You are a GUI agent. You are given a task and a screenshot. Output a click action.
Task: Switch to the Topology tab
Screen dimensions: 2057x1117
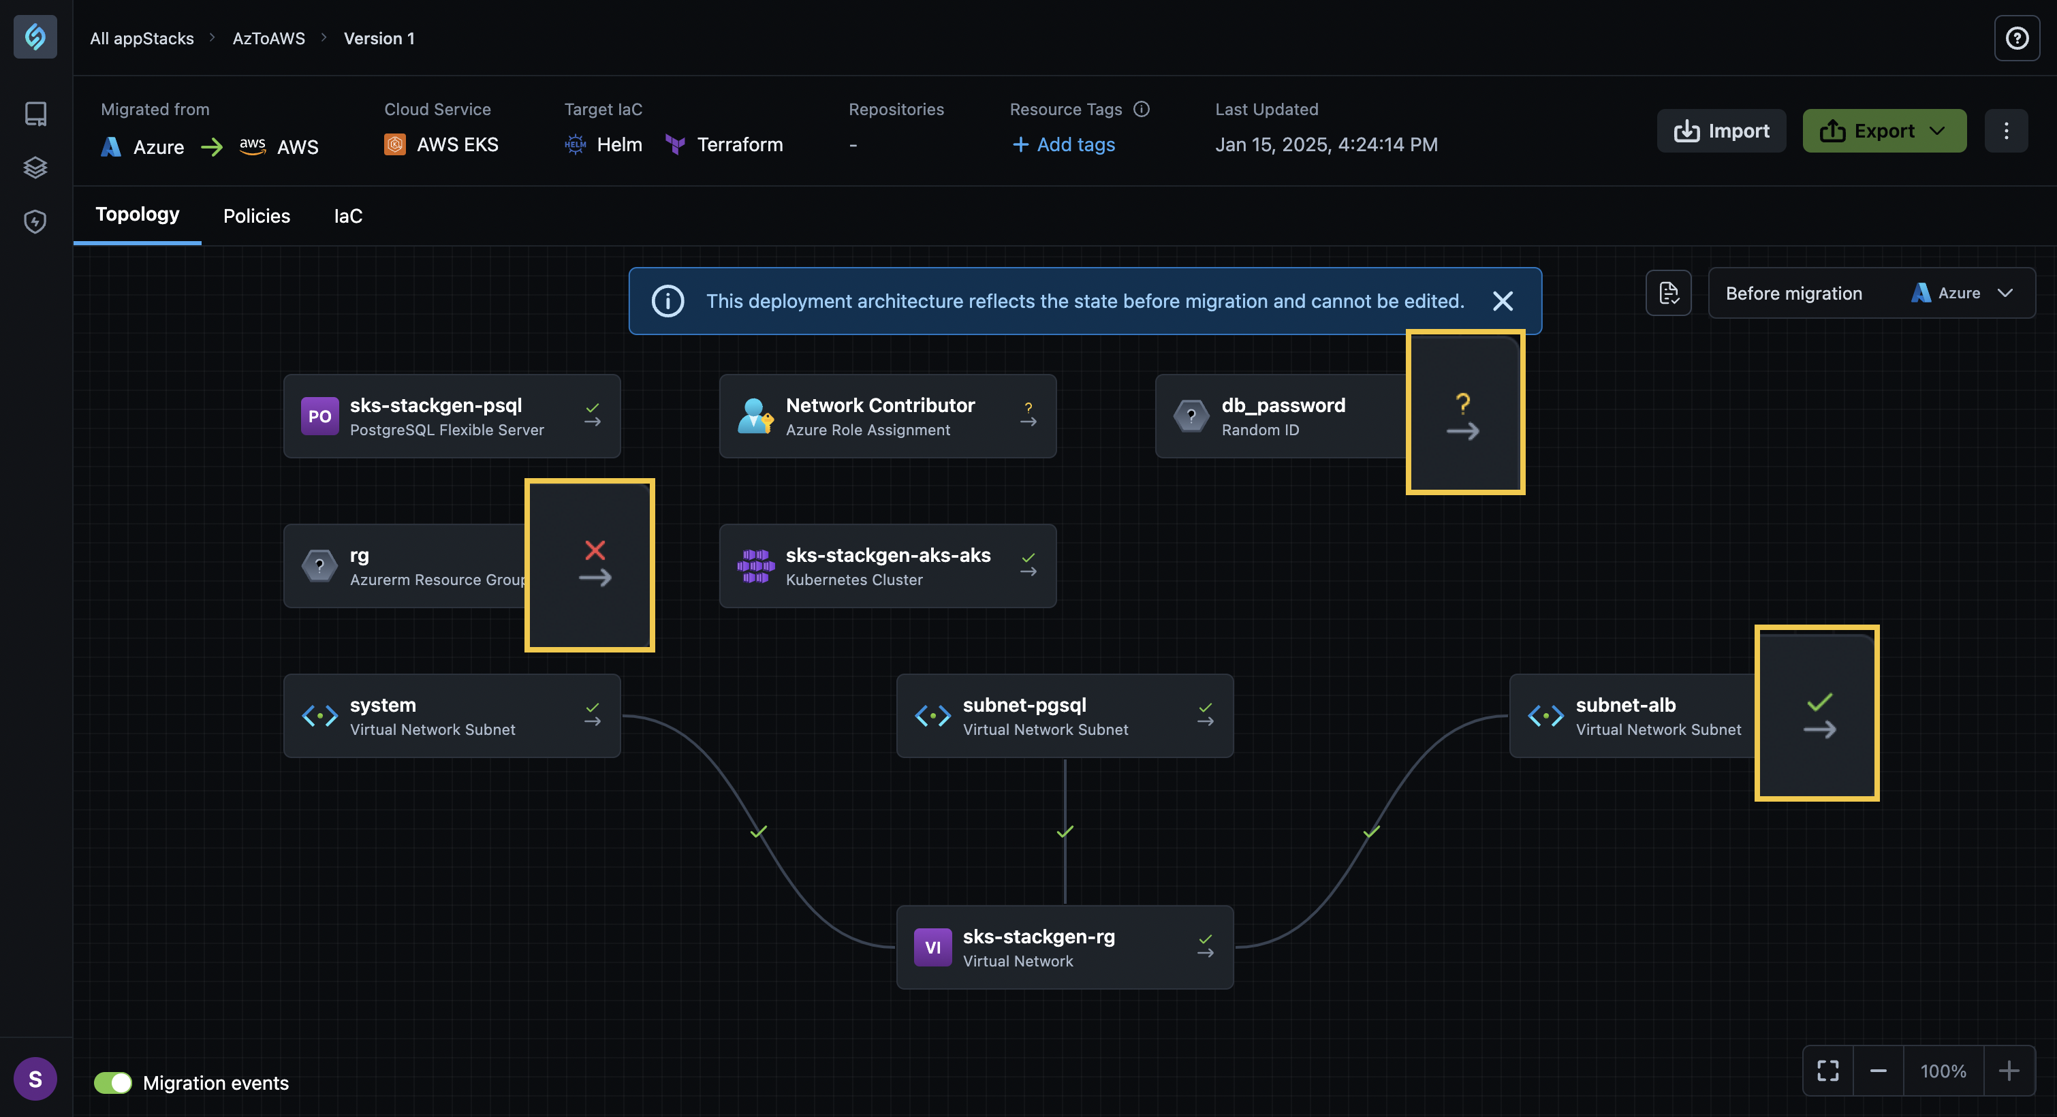[x=138, y=215]
